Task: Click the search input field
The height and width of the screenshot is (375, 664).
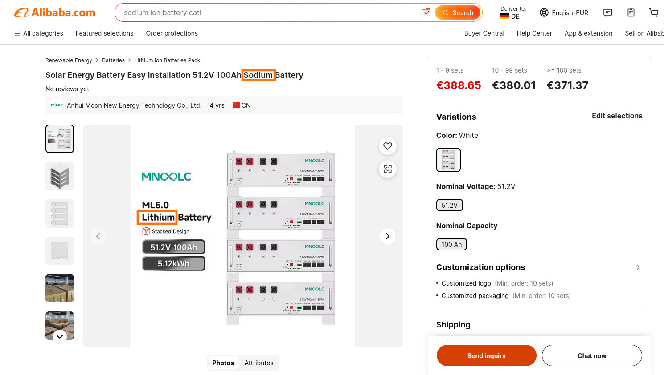Action: (x=267, y=12)
